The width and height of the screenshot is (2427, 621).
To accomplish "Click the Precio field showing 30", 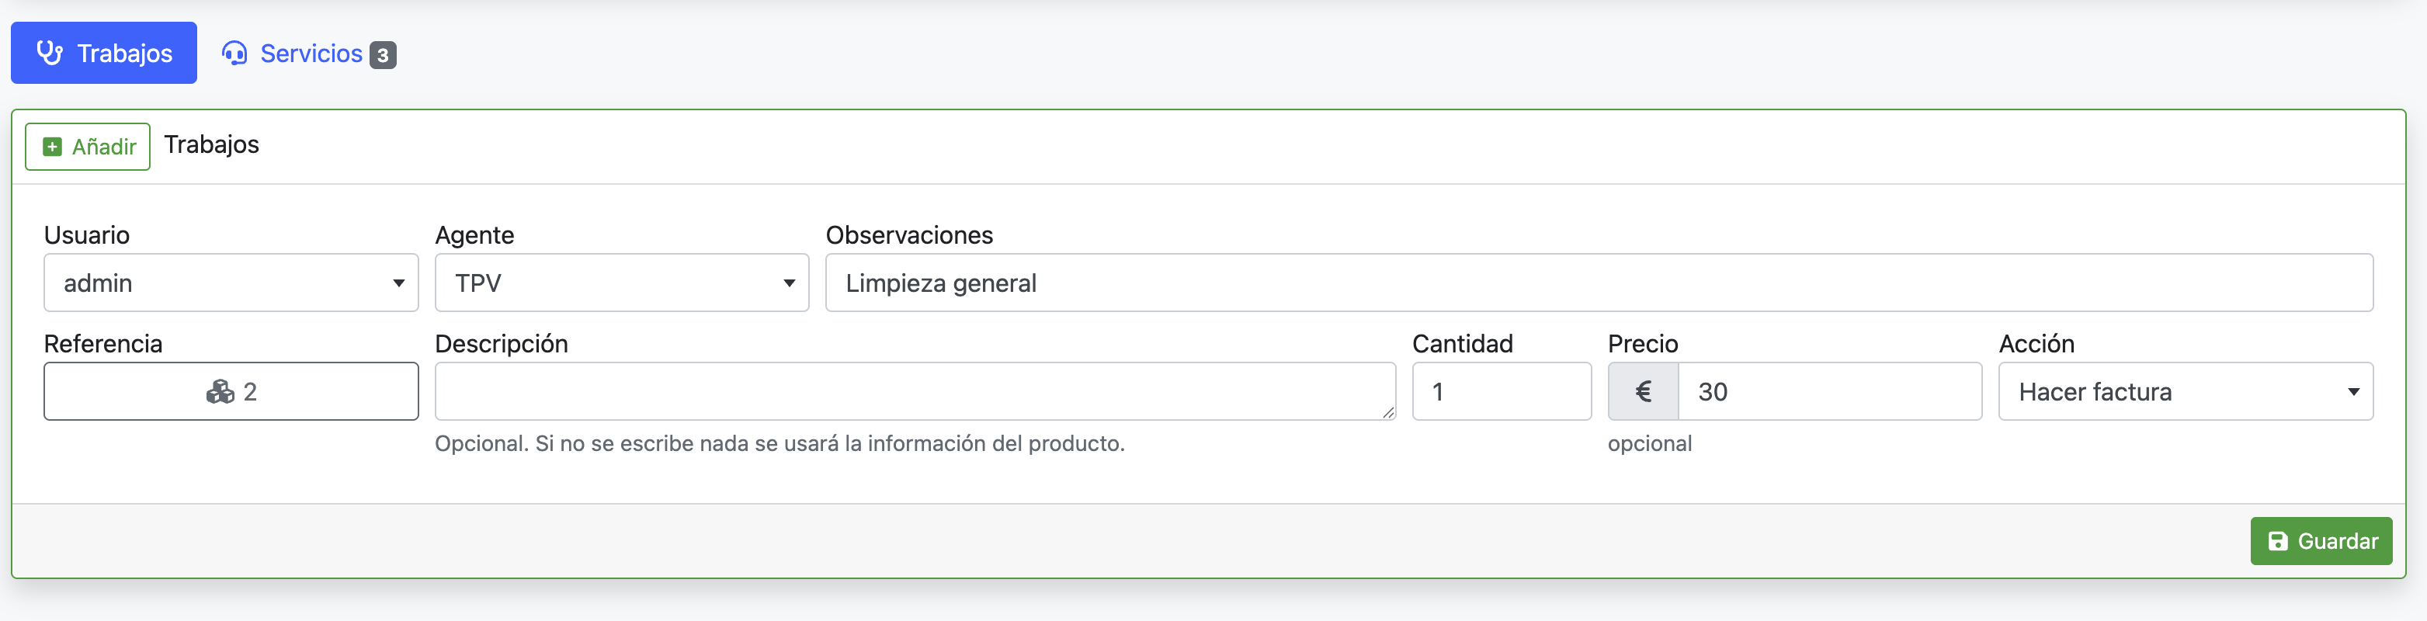I will (x=1828, y=392).
